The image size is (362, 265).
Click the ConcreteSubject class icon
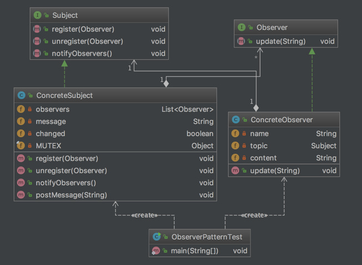(x=22, y=96)
